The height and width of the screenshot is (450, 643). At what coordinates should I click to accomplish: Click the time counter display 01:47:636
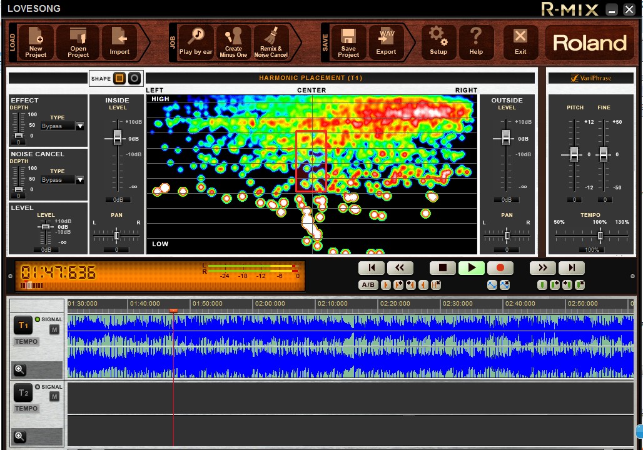58,272
